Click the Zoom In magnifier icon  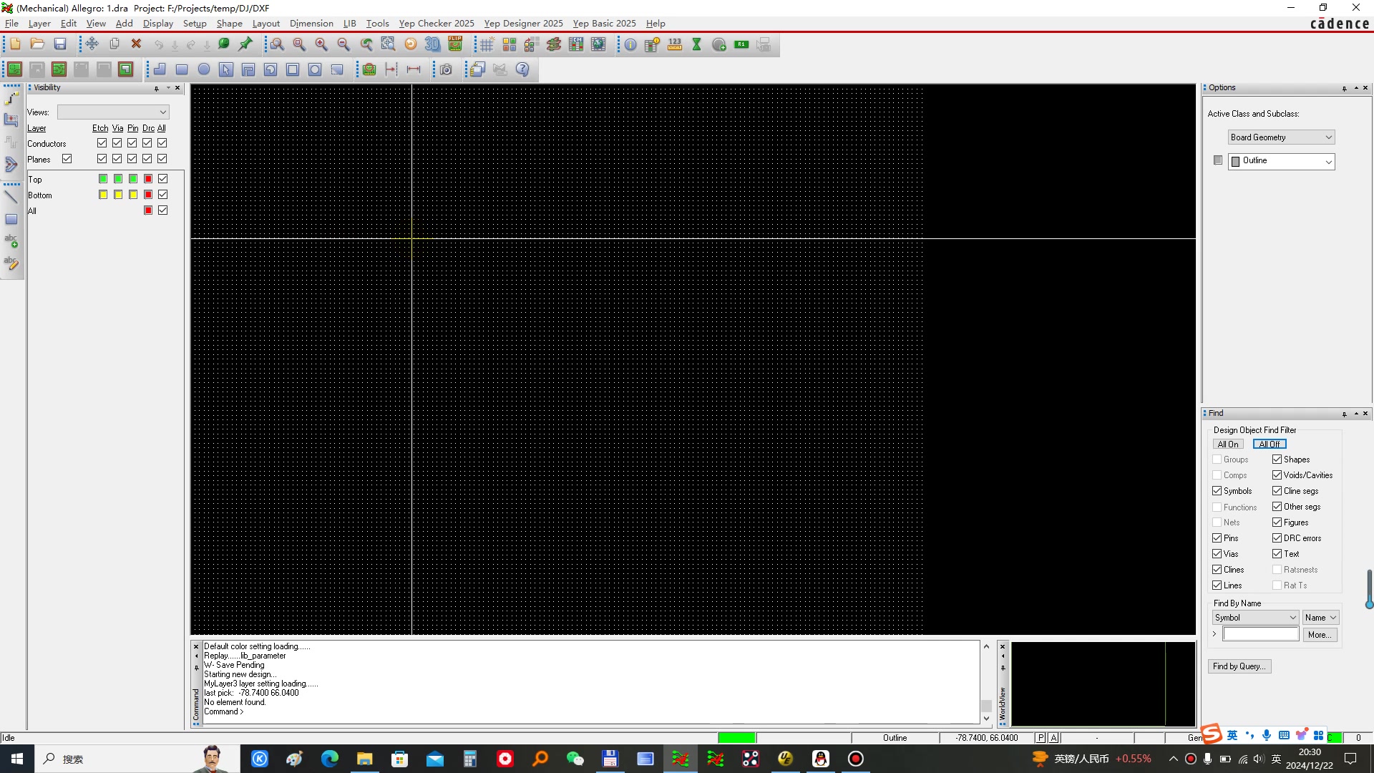coord(321,44)
